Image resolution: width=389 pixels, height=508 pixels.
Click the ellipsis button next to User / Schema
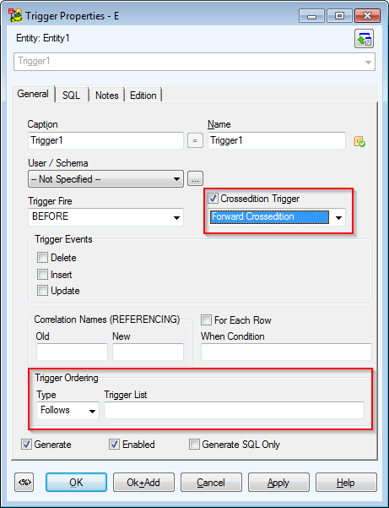tap(195, 179)
